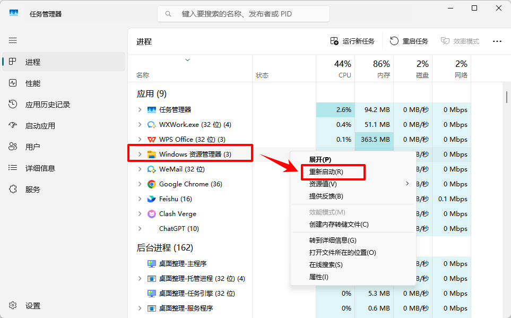This screenshot has height=318, width=511.
Task: Click the 重启任务 circular arrow icon
Action: [x=394, y=41]
